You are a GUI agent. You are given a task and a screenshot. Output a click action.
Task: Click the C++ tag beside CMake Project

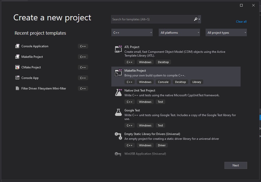tap(83, 67)
